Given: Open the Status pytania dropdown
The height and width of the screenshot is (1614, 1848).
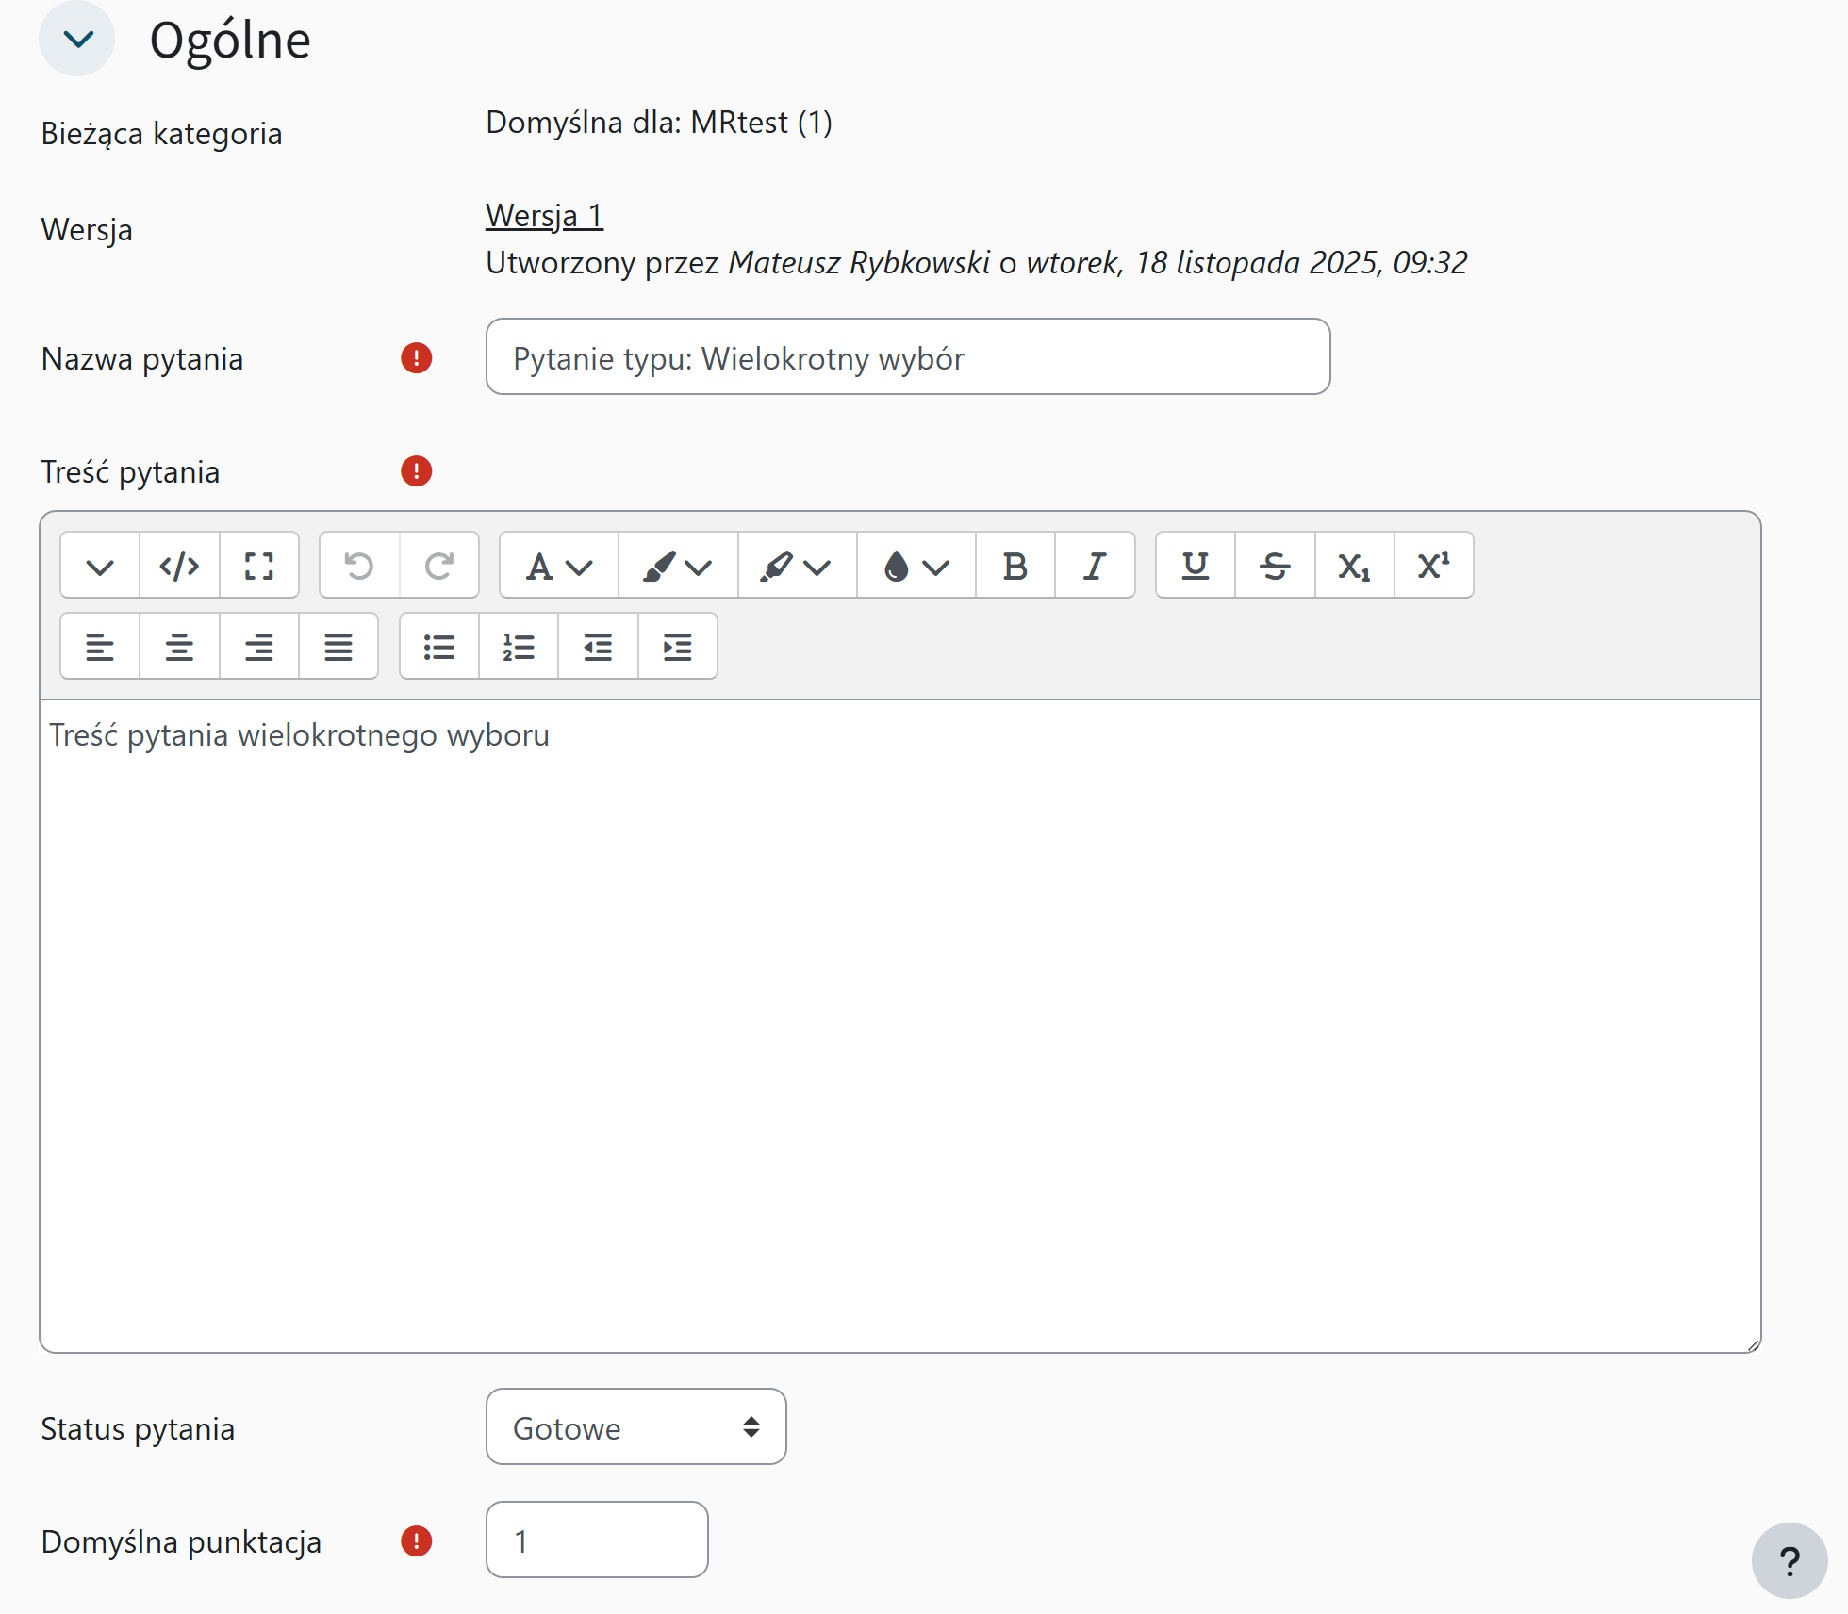Looking at the screenshot, I should pyautogui.click(x=635, y=1427).
